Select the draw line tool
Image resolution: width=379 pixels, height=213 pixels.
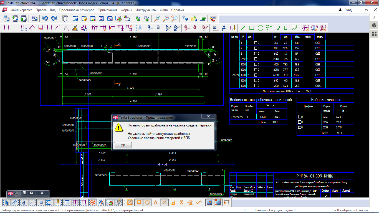point(243,28)
